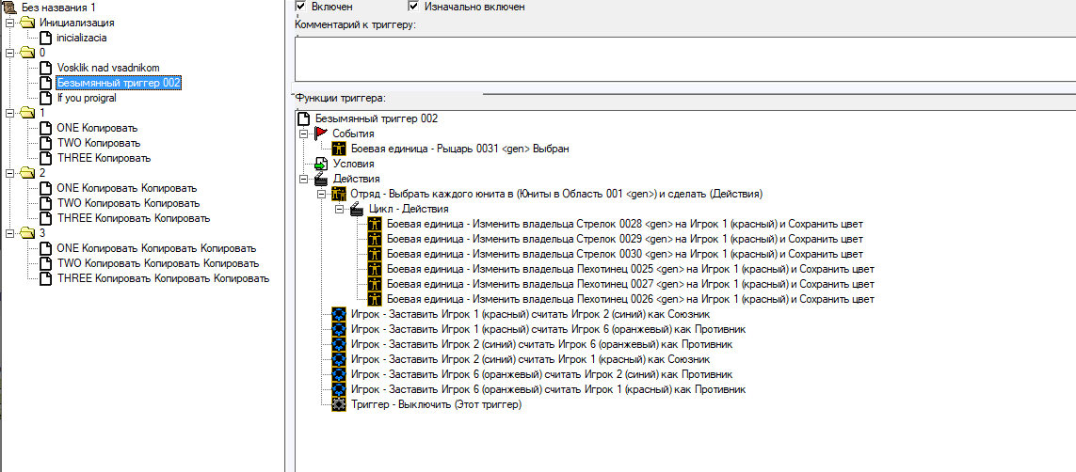Viewport: 1076px width, 472px height.
Task: Select the THREE Копировать trigger
Action: [x=104, y=158]
